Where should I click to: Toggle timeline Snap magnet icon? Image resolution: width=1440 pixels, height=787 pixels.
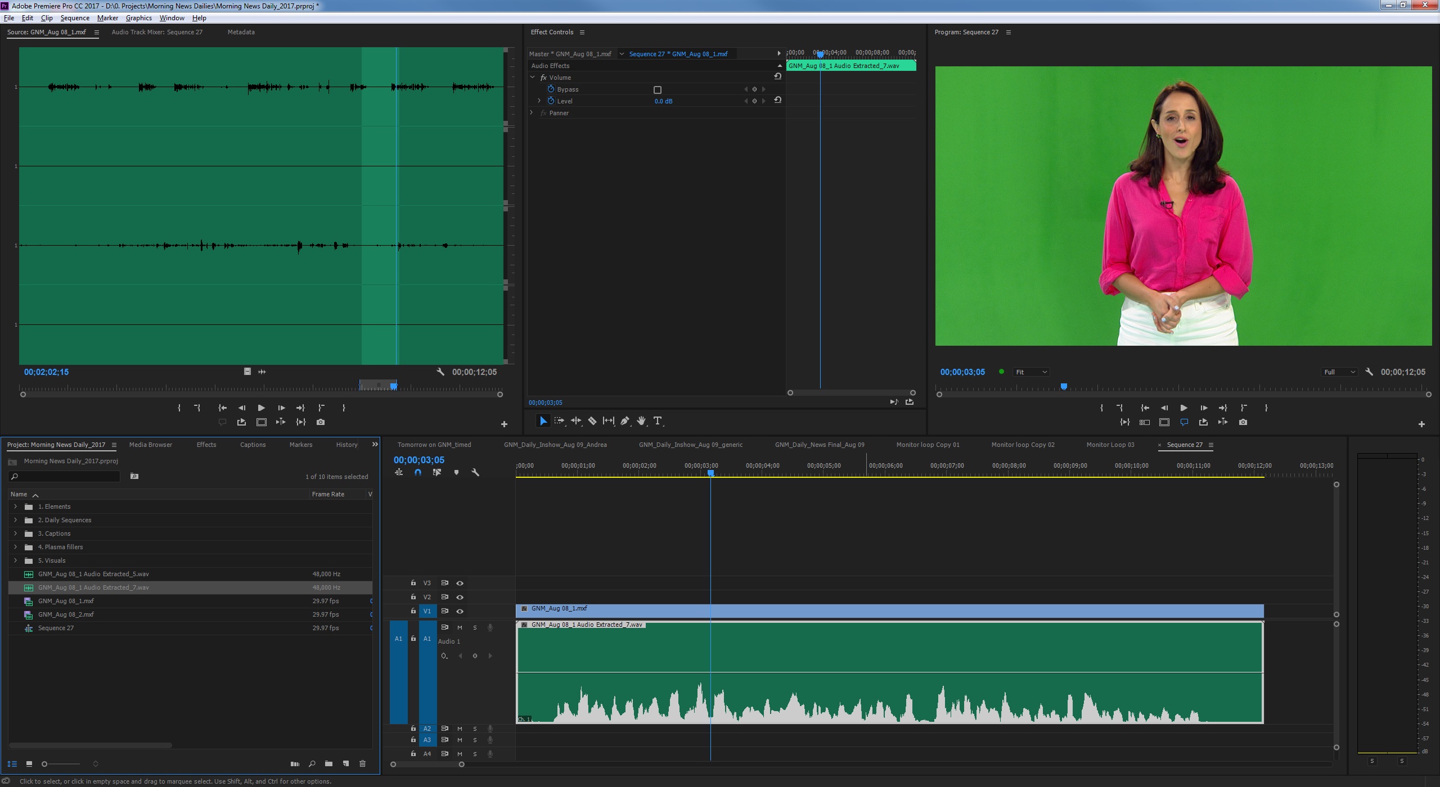(x=417, y=473)
